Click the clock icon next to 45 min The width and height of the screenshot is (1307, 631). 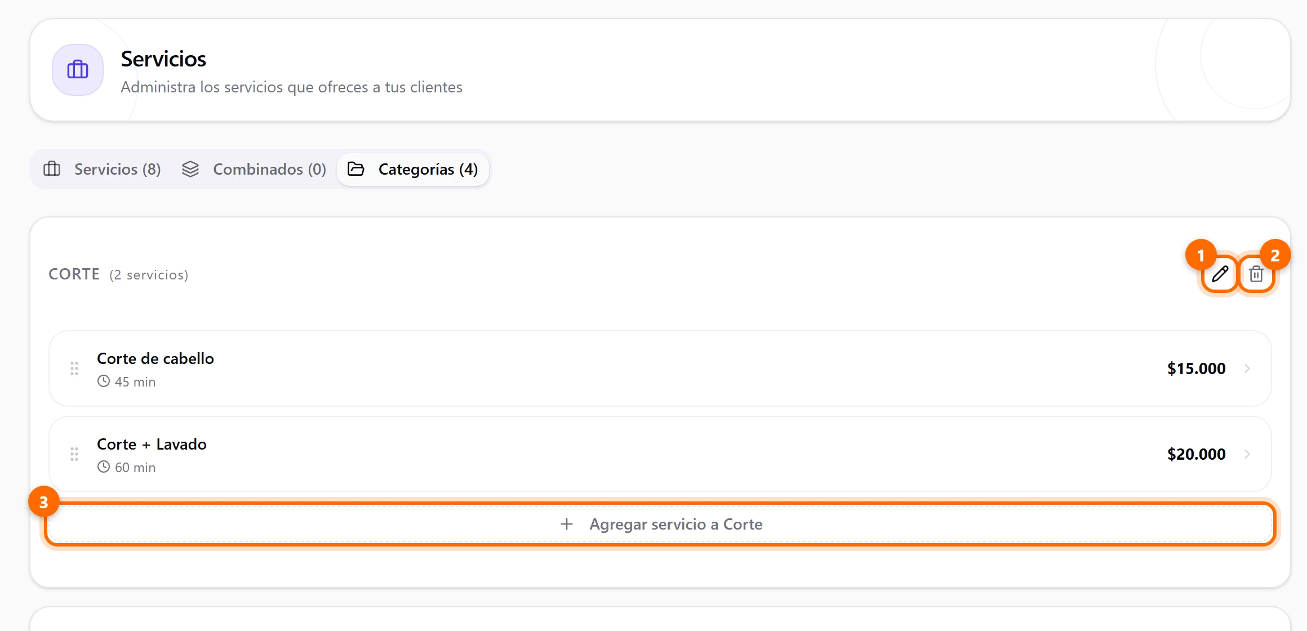point(103,381)
